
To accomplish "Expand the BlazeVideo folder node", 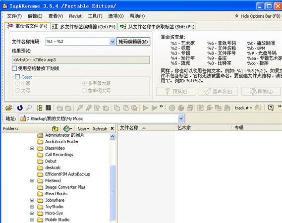I will (x=32, y=148).
